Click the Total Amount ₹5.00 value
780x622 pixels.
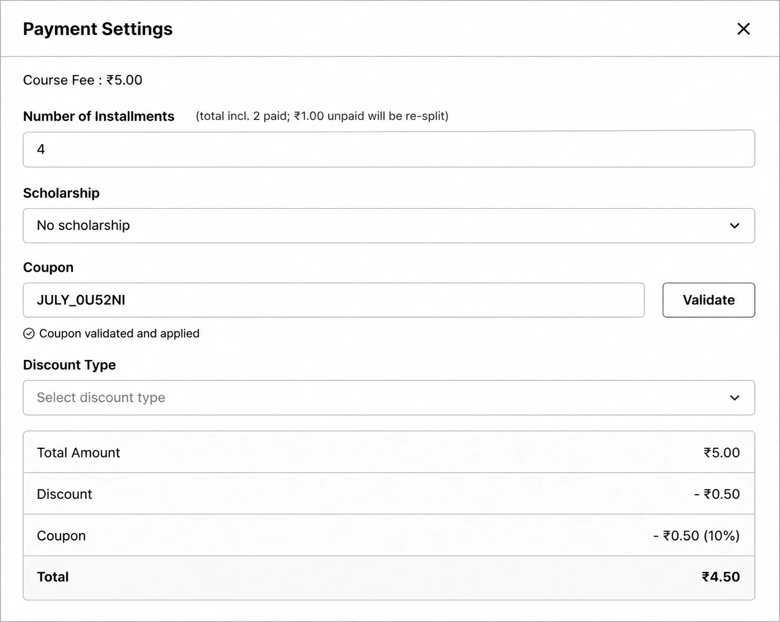tap(722, 453)
